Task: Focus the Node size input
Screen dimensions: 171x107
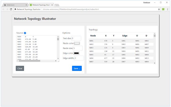Action: point(77,48)
